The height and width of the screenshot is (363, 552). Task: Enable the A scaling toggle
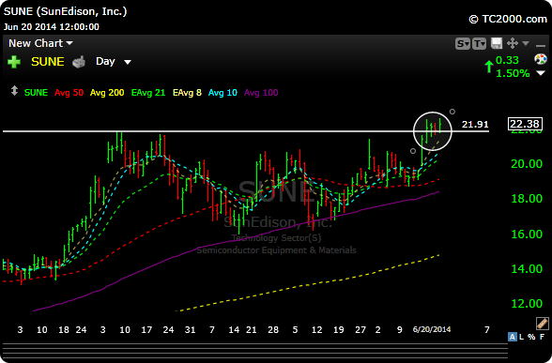tap(513, 337)
